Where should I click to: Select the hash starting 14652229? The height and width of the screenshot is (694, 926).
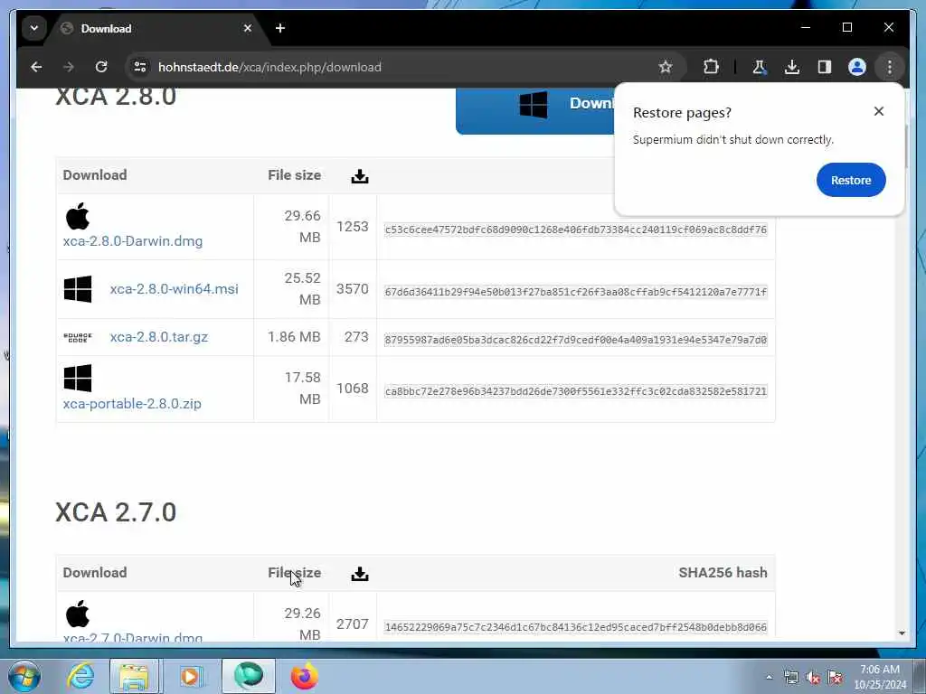[x=576, y=627]
